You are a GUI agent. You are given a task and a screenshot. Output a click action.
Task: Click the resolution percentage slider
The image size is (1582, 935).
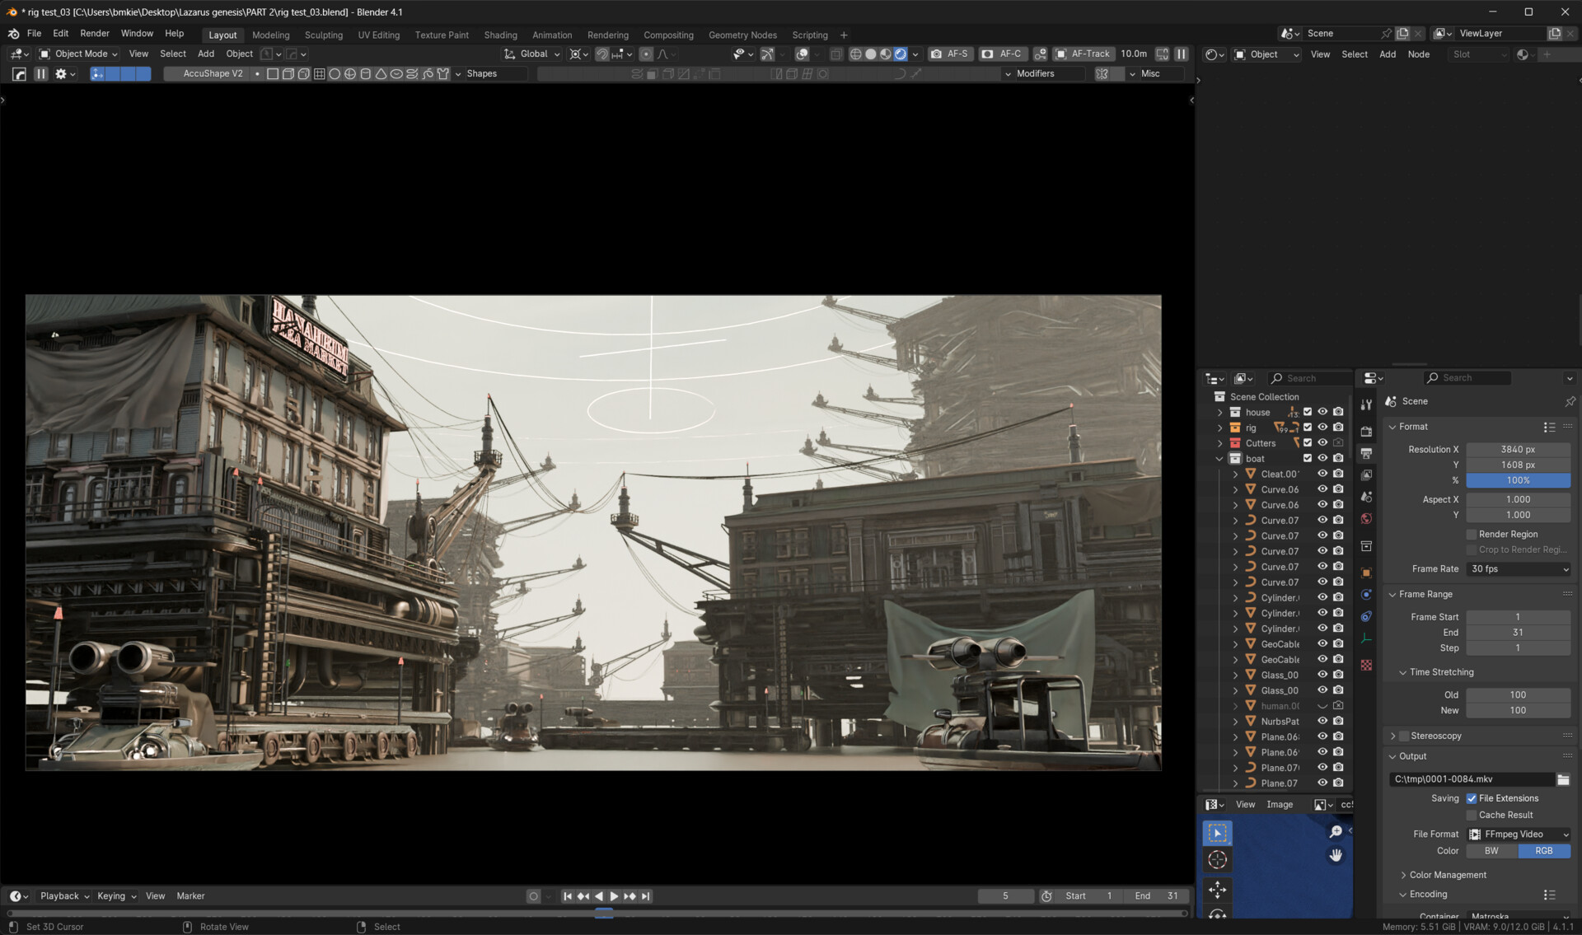tap(1518, 480)
